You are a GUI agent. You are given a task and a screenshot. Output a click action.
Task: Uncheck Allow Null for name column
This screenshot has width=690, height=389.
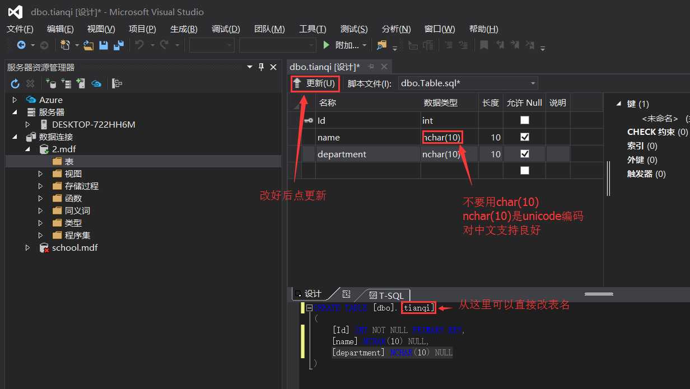point(525,137)
